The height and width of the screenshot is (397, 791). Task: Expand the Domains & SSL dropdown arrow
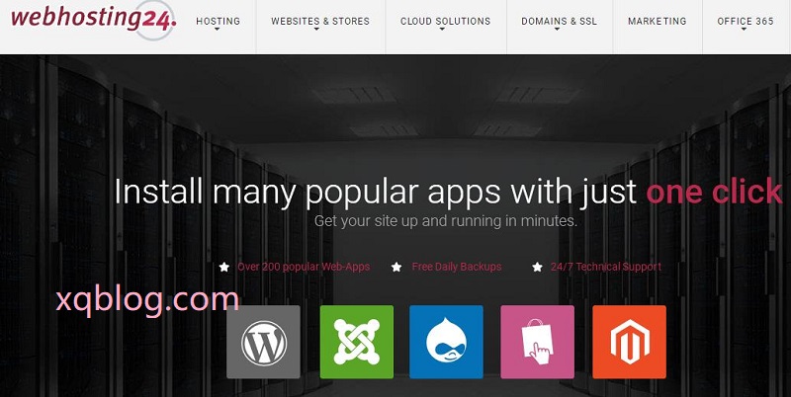pos(557,30)
